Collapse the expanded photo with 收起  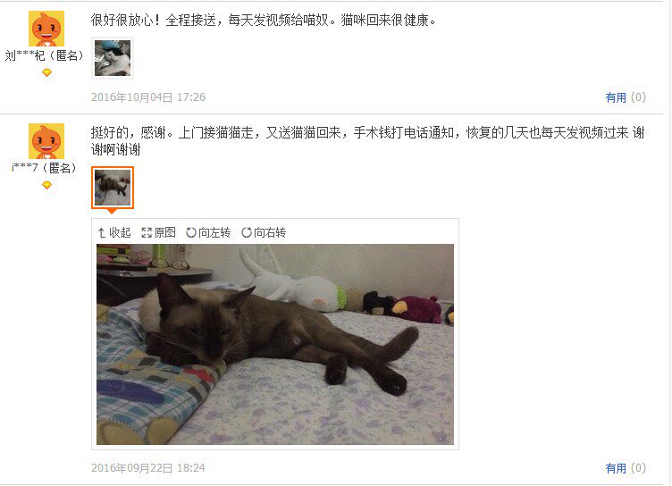coord(114,232)
